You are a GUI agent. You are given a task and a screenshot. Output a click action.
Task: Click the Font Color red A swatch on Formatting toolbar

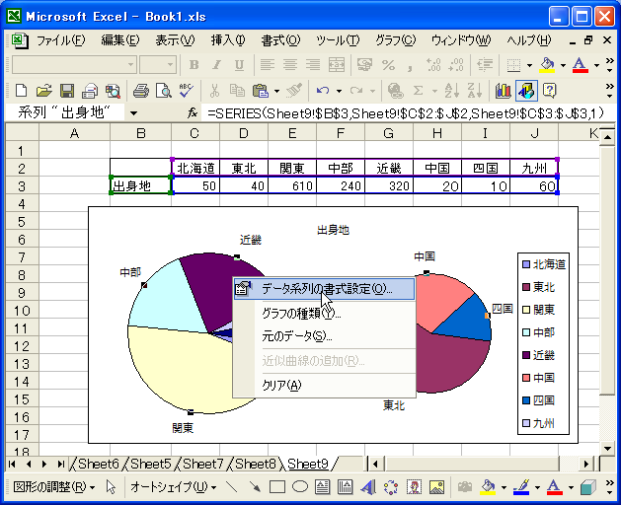click(x=580, y=64)
